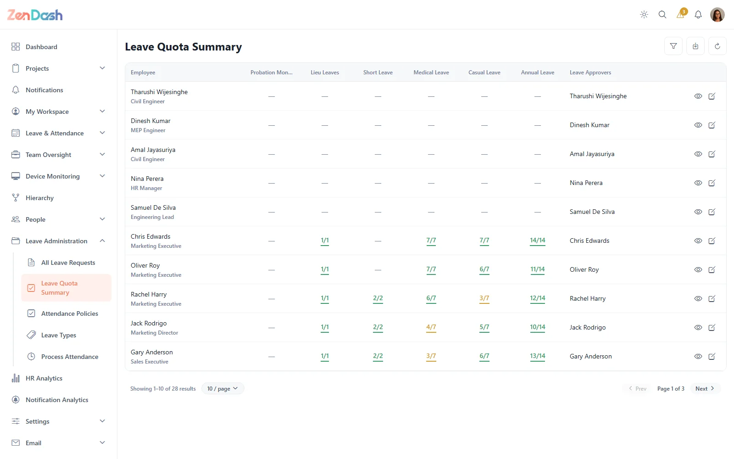This screenshot has width=734, height=459.
Task: Open the filter icon in header
Action: click(673, 46)
